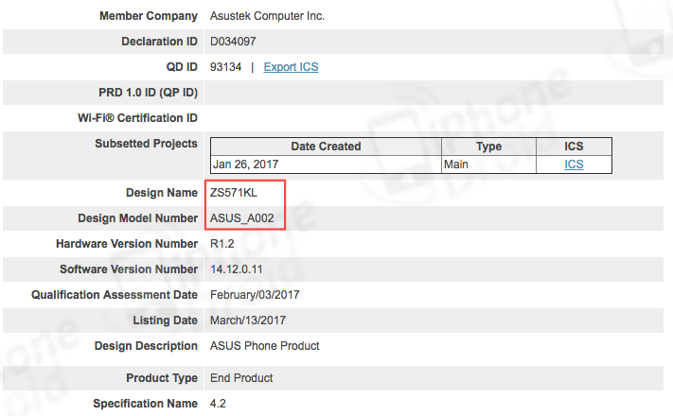Click Asustek Computer Inc. company name
This screenshot has width=673, height=416.
click(269, 16)
